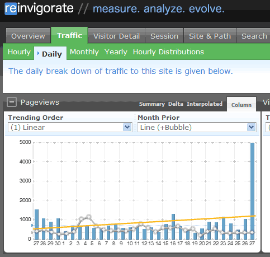Click the Pageviews panel title

click(40, 102)
